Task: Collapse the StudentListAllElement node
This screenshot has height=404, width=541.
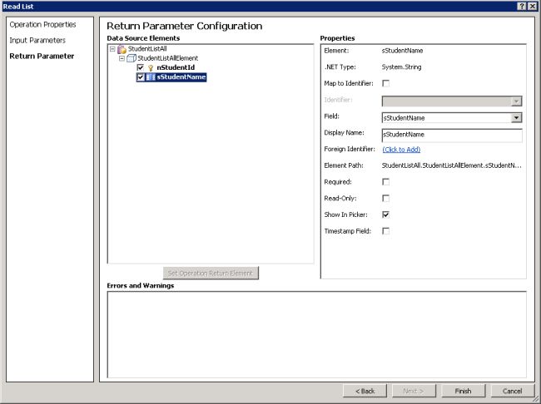Action: tap(122, 58)
